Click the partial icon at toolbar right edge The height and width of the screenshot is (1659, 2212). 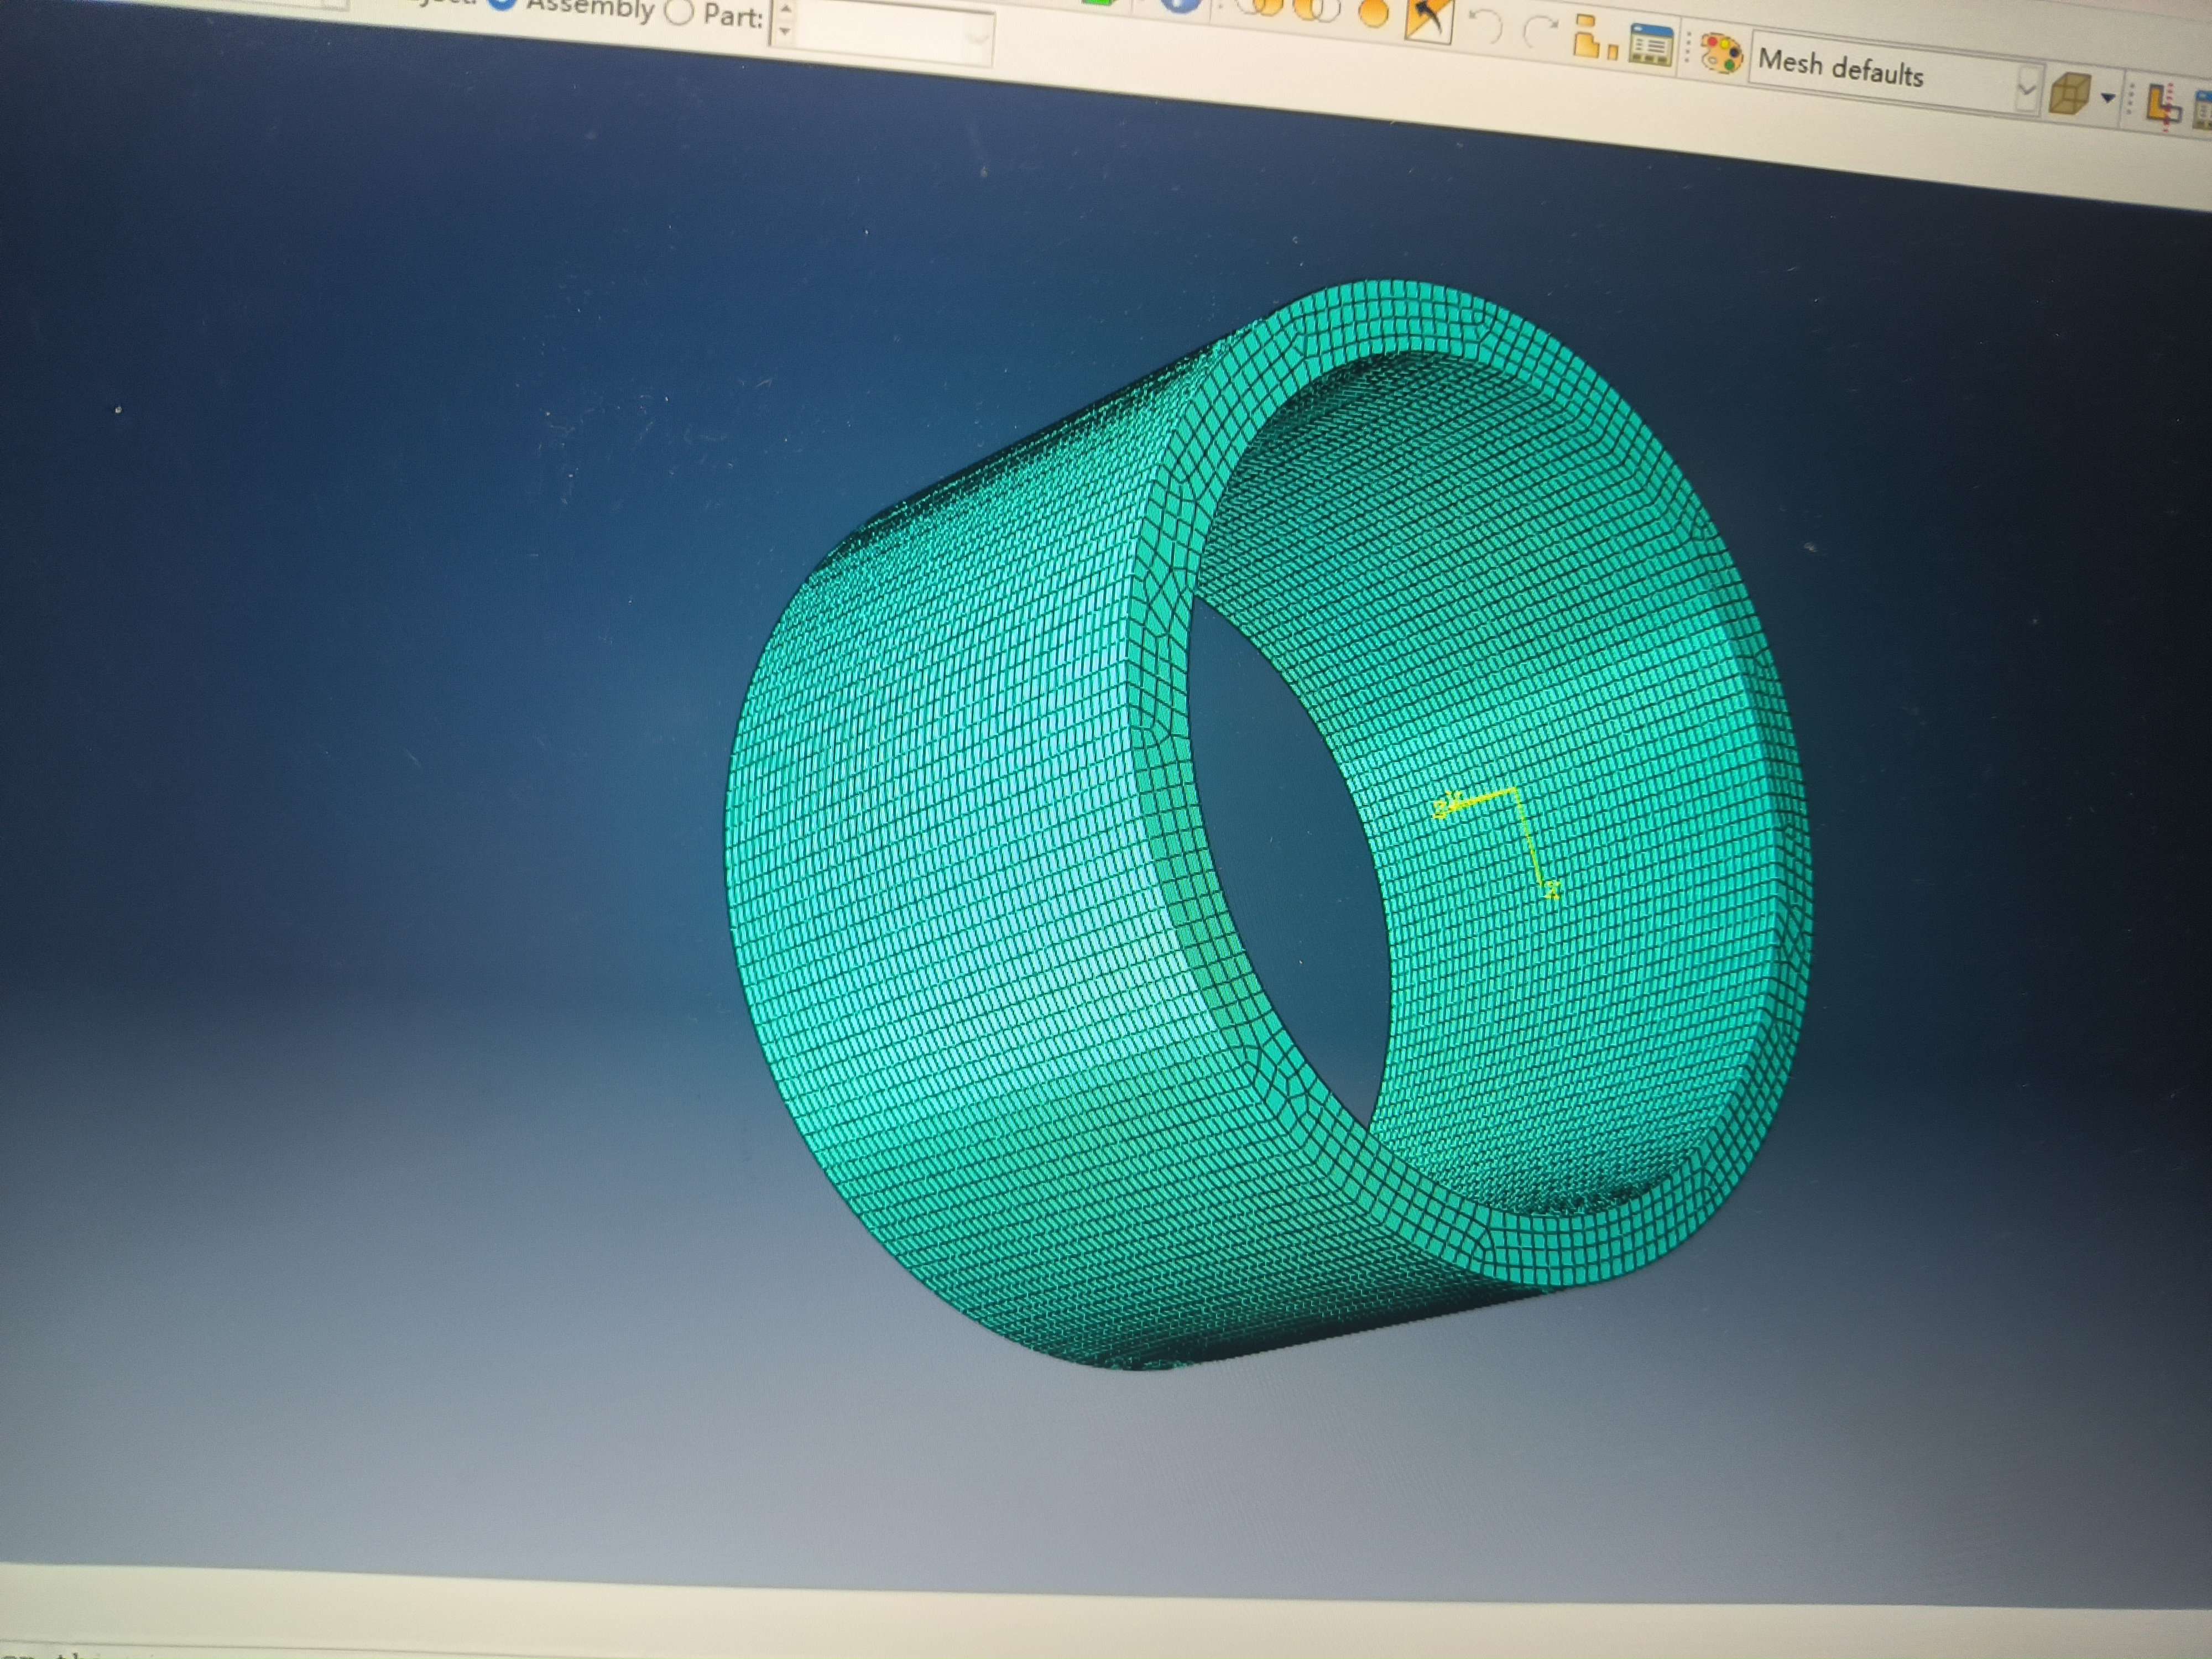point(2202,110)
